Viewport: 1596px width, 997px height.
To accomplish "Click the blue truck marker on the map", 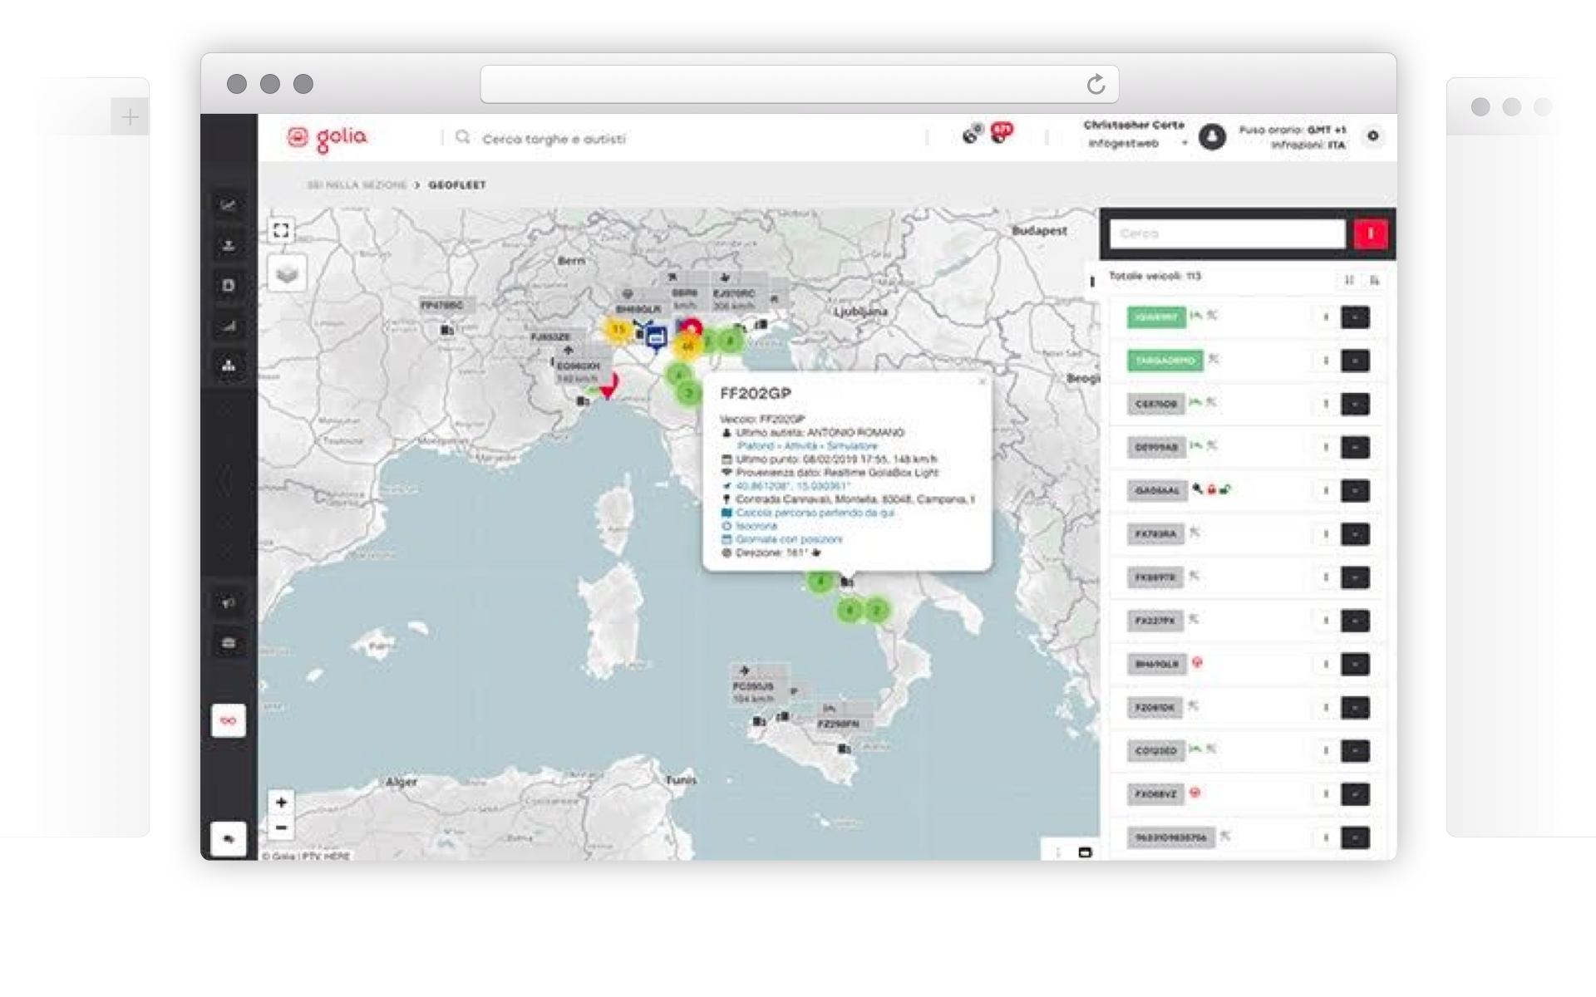I will tap(657, 338).
